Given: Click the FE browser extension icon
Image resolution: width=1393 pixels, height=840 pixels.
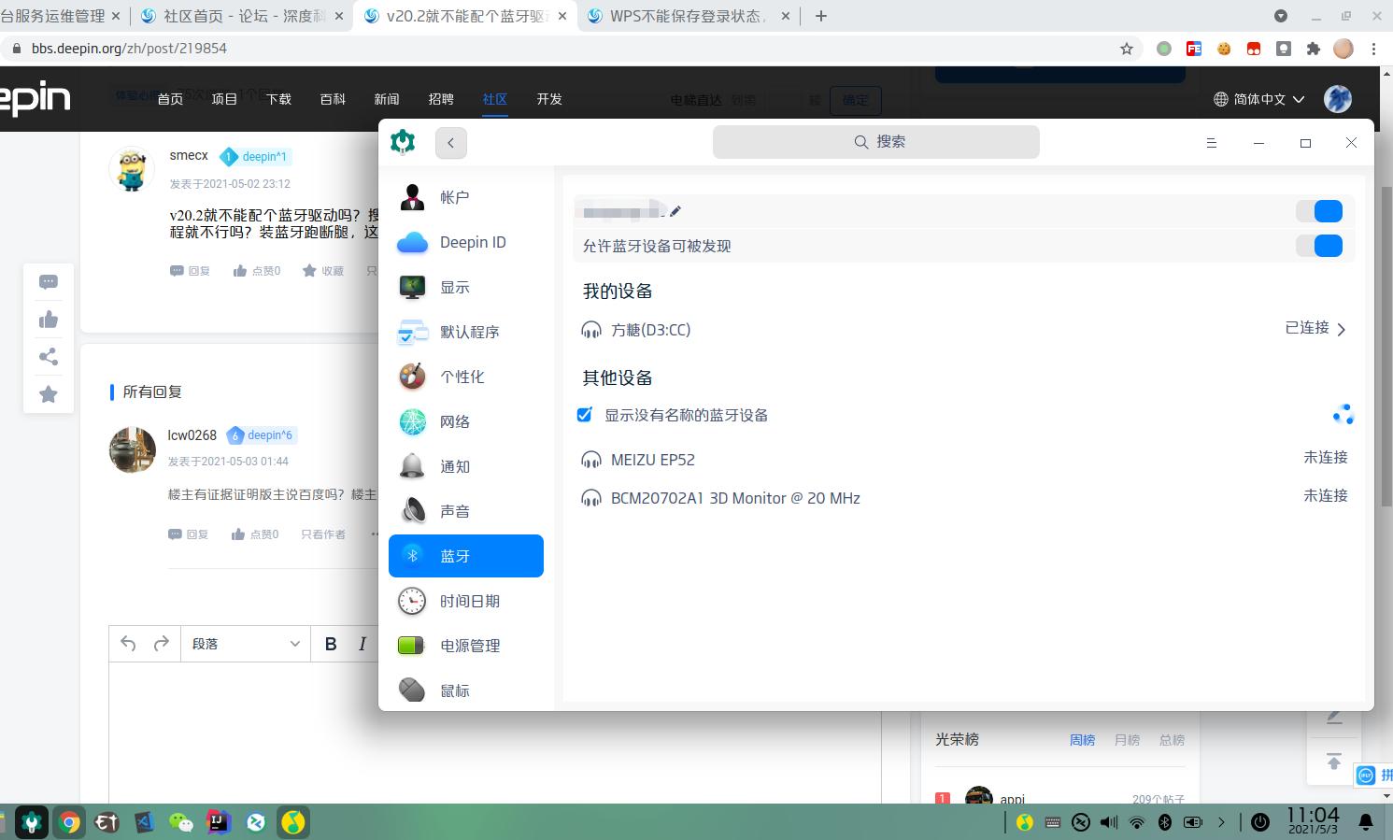Looking at the screenshot, I should pos(1194,49).
